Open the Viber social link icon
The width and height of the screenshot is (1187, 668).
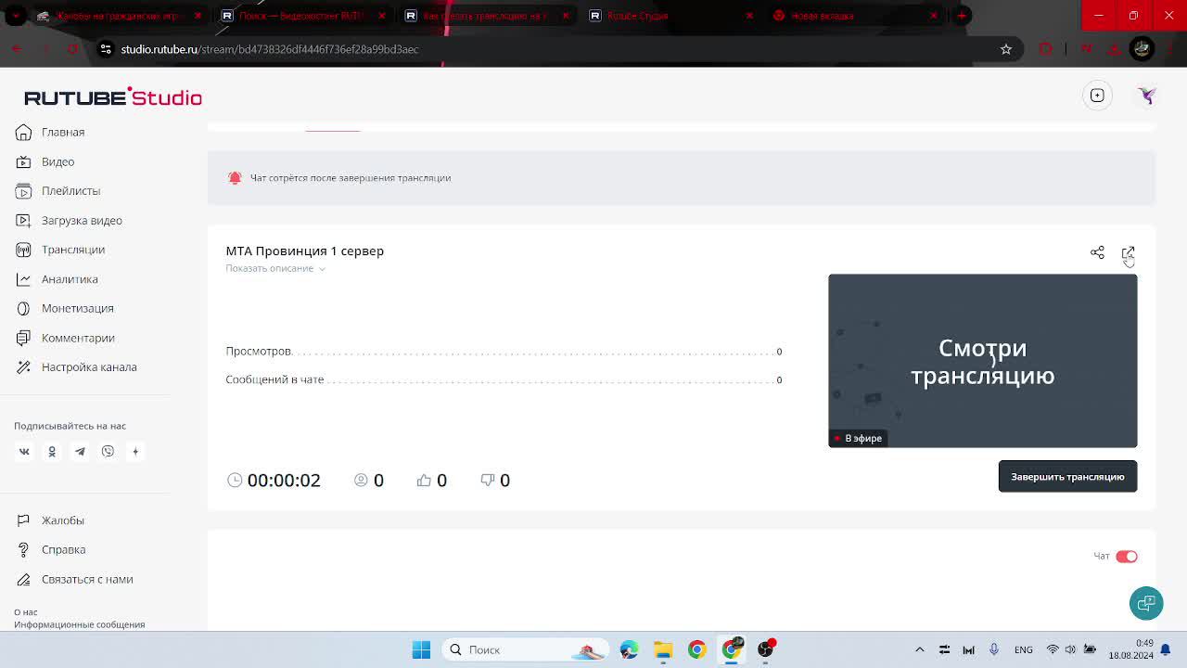coord(108,452)
